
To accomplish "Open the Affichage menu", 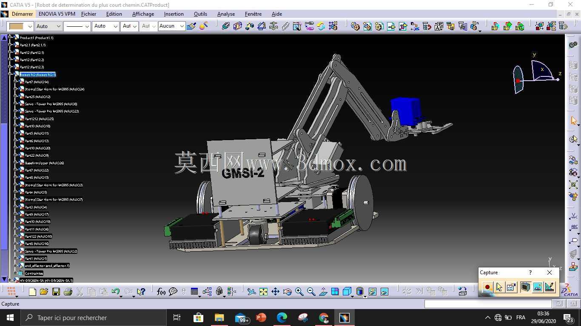I will pos(143,14).
